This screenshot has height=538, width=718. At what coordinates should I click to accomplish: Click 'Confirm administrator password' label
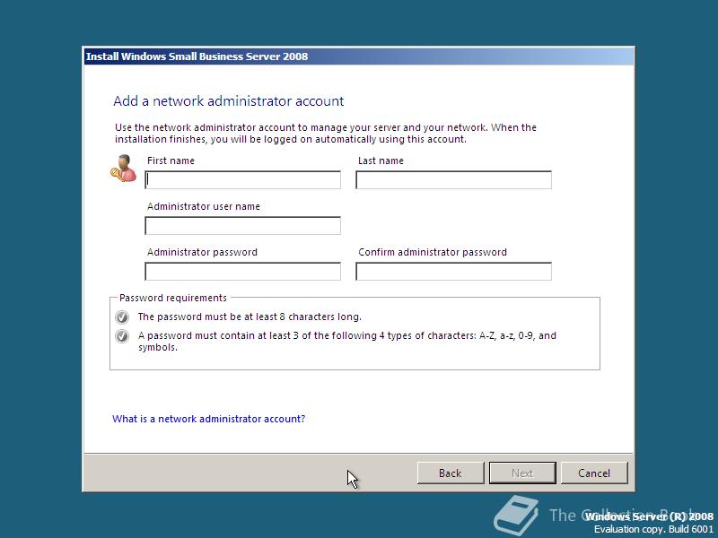pos(433,252)
